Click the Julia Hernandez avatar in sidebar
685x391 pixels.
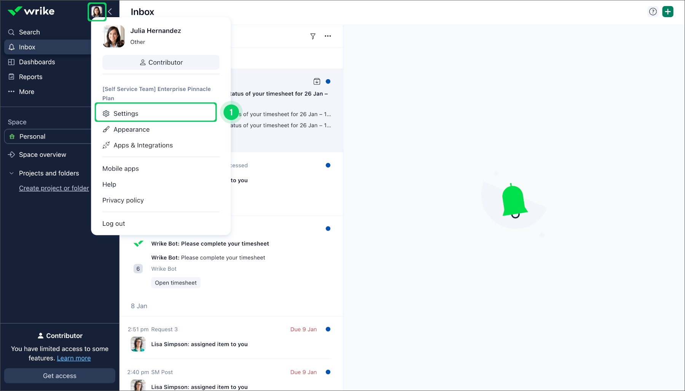(x=97, y=12)
